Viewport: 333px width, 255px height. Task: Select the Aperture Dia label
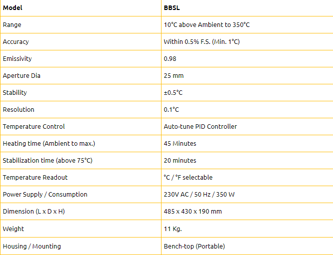21,76
